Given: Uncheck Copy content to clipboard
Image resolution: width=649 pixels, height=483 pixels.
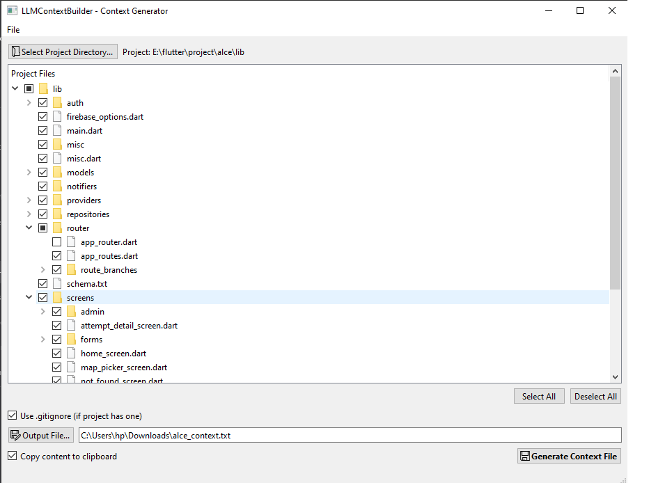Looking at the screenshot, I should click(x=13, y=456).
